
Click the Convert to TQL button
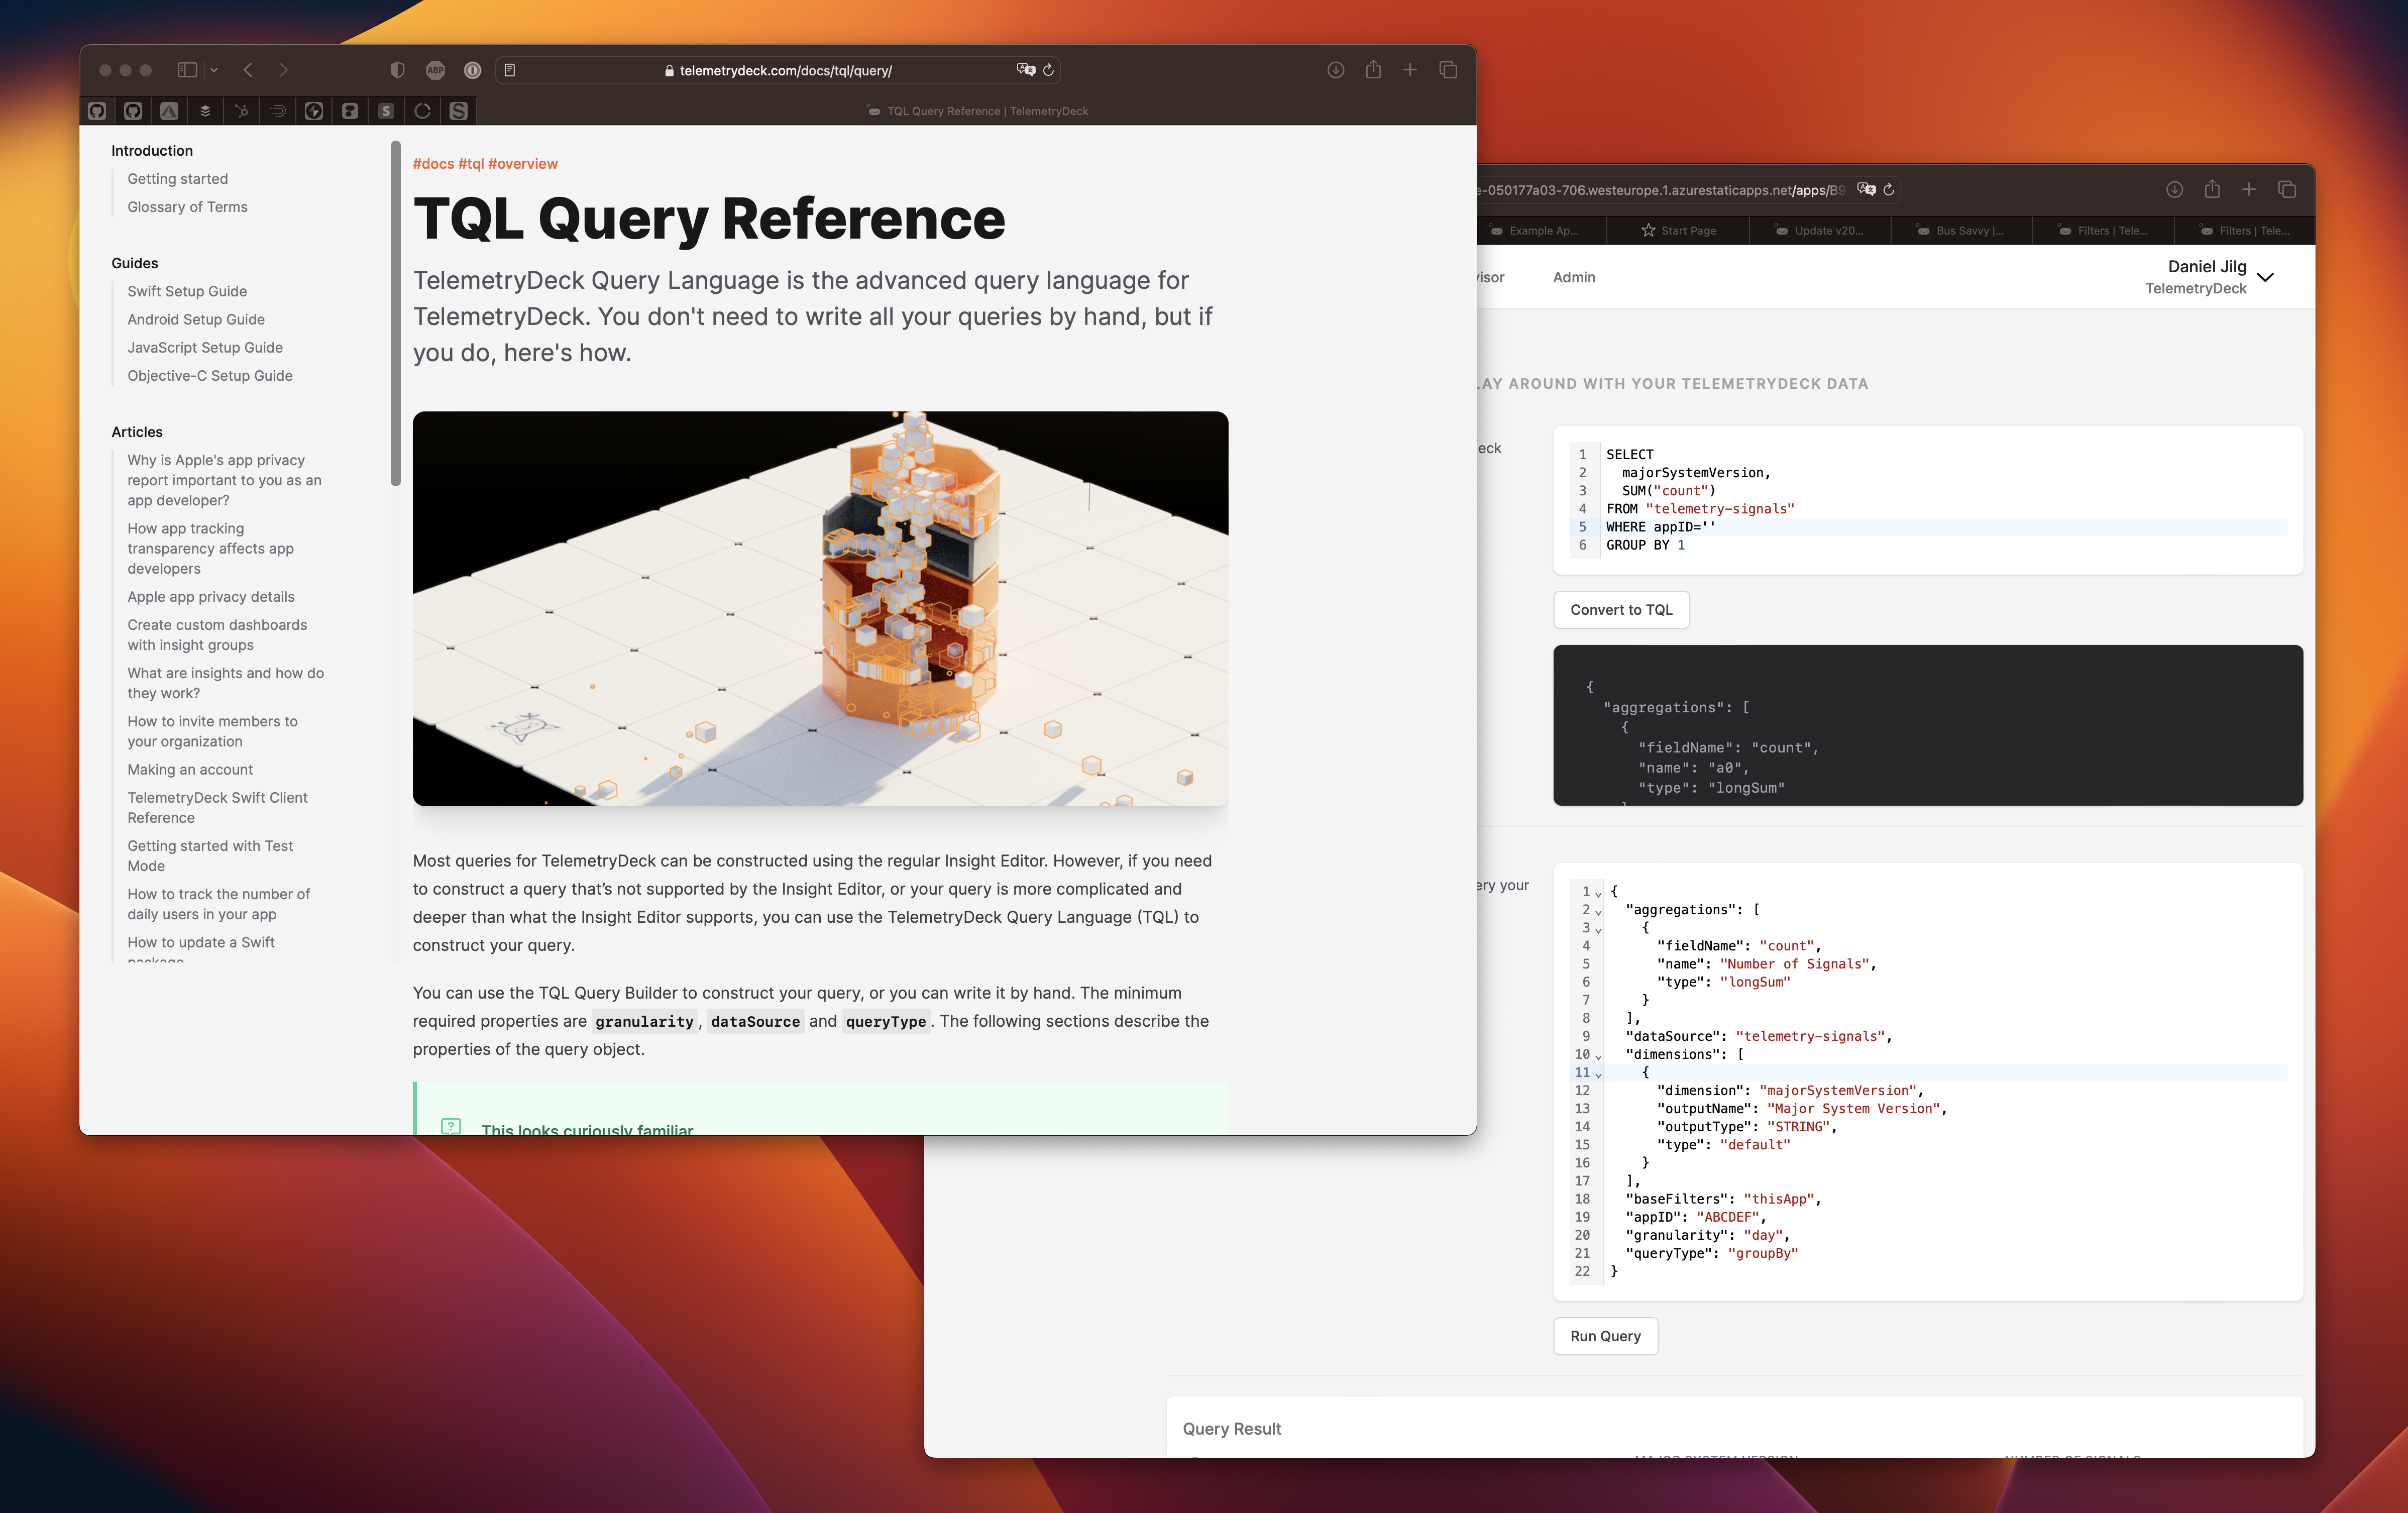tap(1620, 610)
